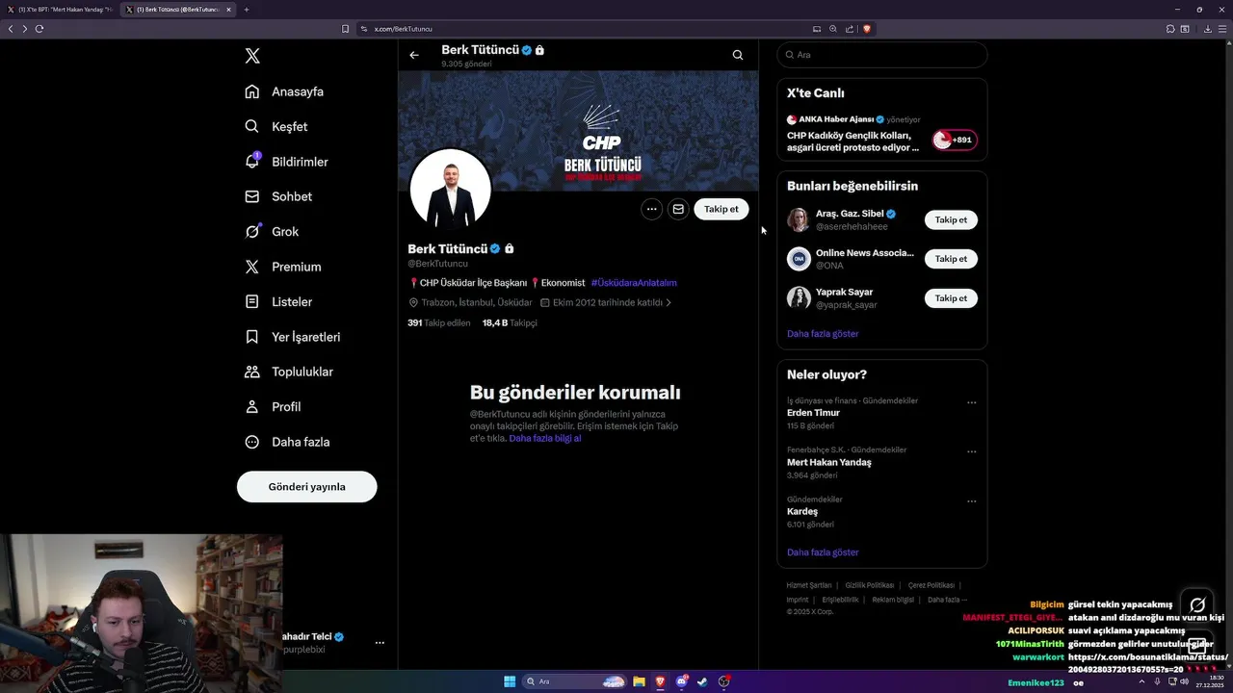Open Steam from taskbar
1233x693 pixels.
tap(703, 681)
